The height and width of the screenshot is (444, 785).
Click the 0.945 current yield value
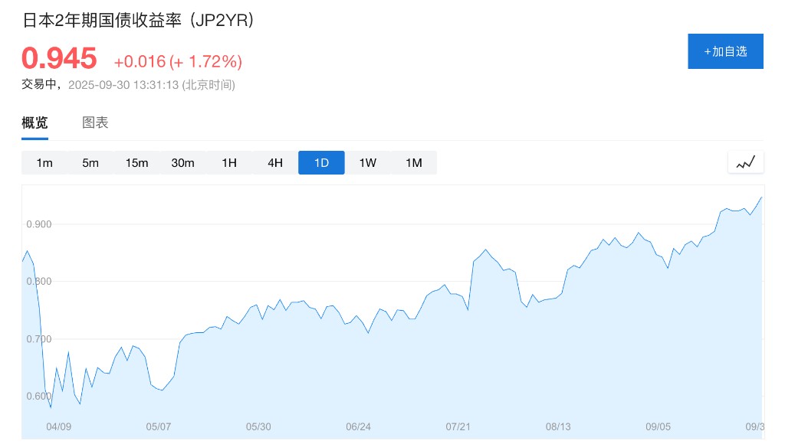60,58
